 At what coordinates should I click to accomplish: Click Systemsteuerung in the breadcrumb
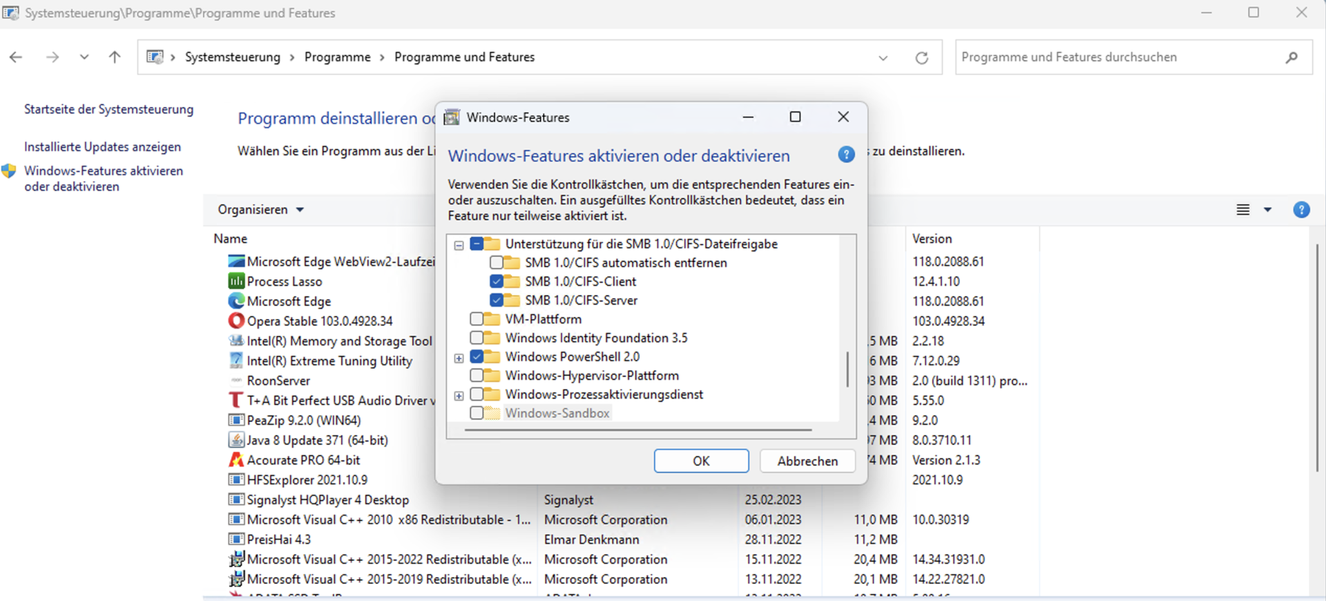coord(233,57)
